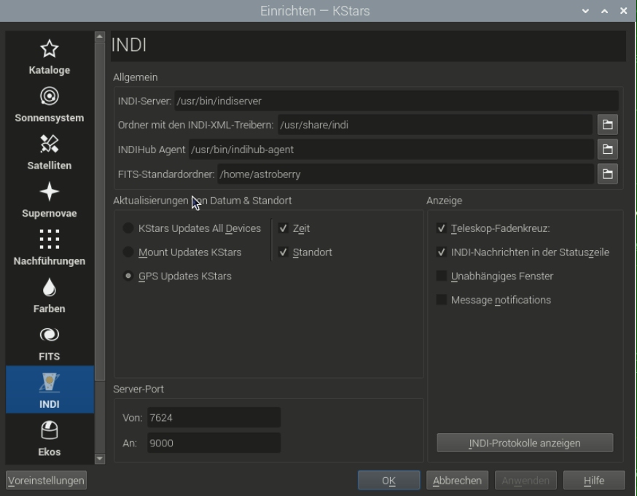The image size is (637, 496).
Task: Open the FITS settings page
Action: tap(50, 343)
